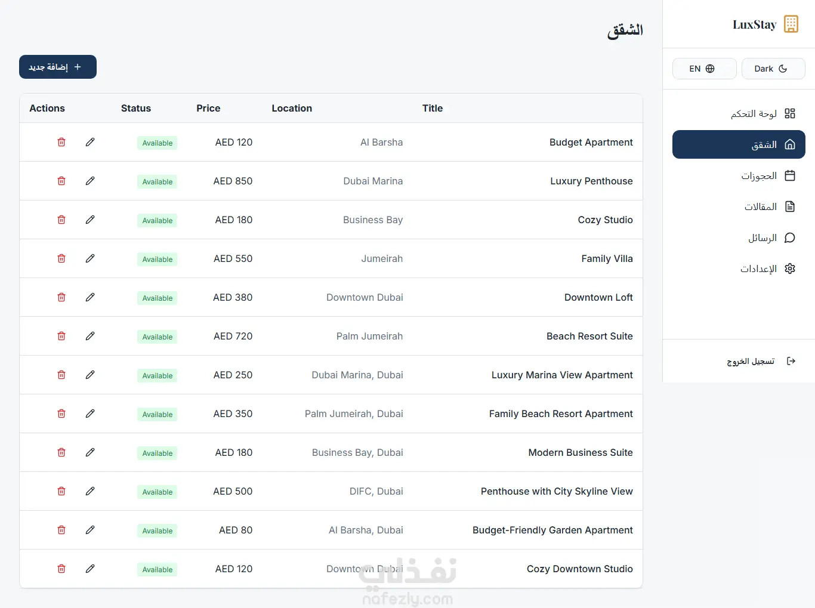Image resolution: width=815 pixels, height=608 pixels.
Task: Delete Family Beach Resort Apartment row
Action: coord(61,413)
